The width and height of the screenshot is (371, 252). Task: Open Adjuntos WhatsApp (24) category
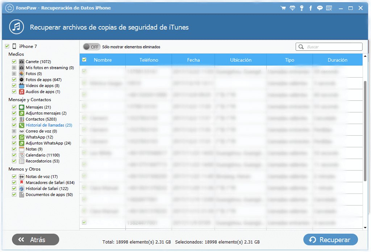click(48, 143)
